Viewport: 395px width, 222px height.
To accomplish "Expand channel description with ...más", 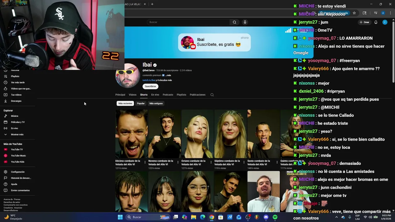I will tap(168, 75).
